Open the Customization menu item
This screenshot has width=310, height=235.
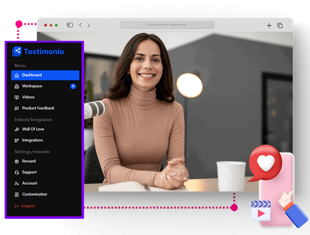(x=34, y=194)
